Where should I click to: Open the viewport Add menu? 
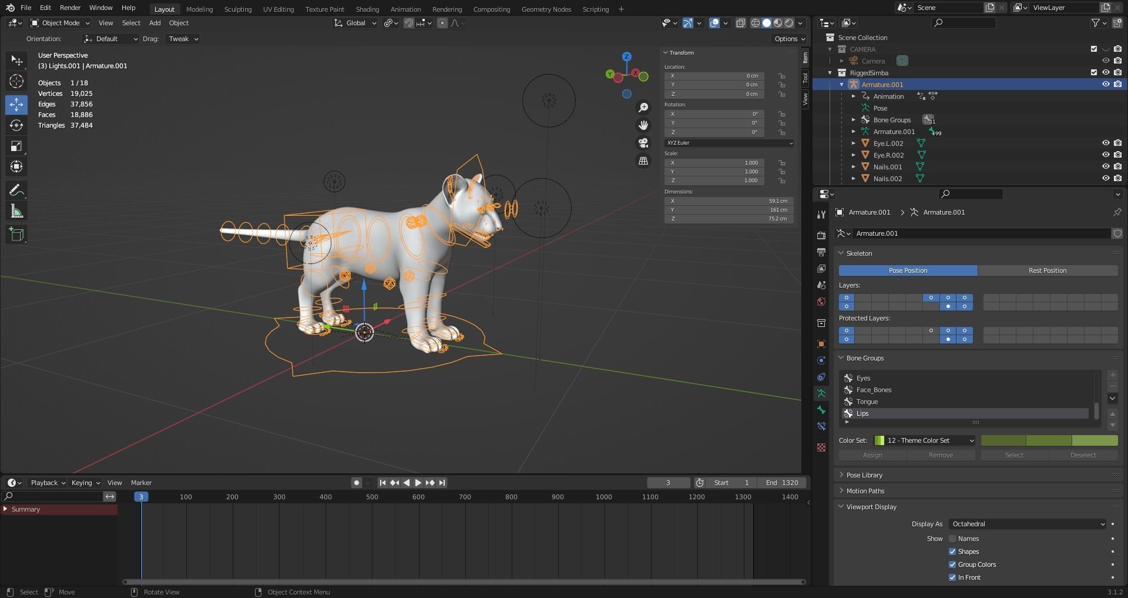155,23
